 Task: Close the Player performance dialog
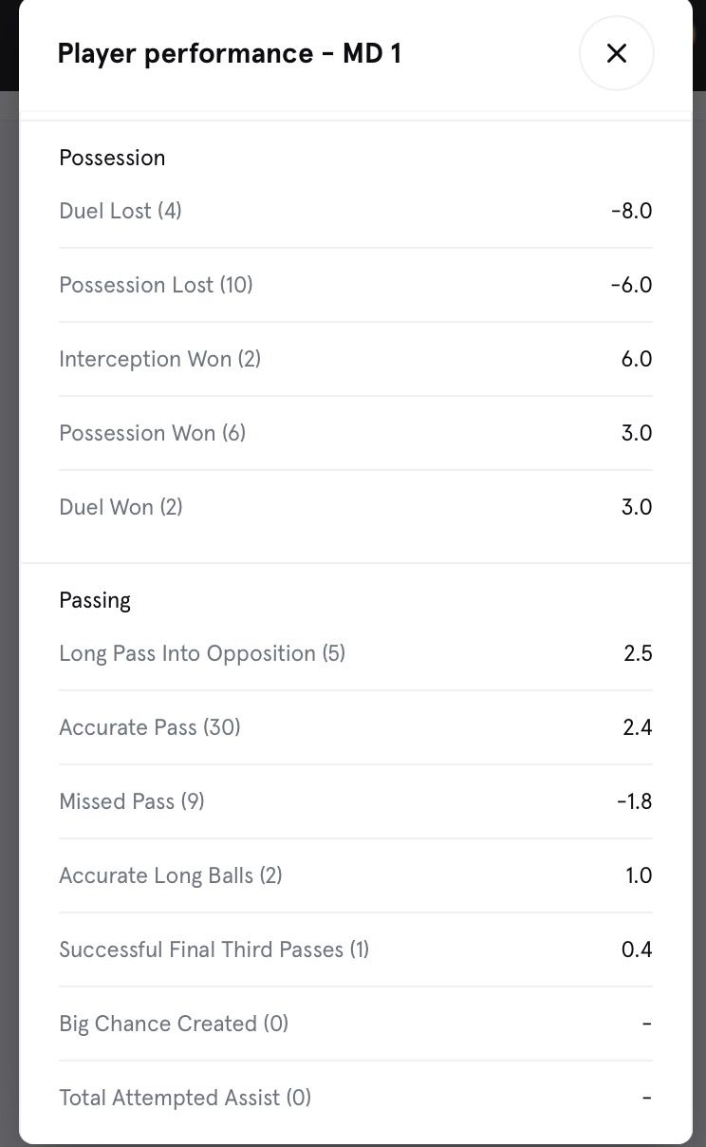click(x=616, y=53)
